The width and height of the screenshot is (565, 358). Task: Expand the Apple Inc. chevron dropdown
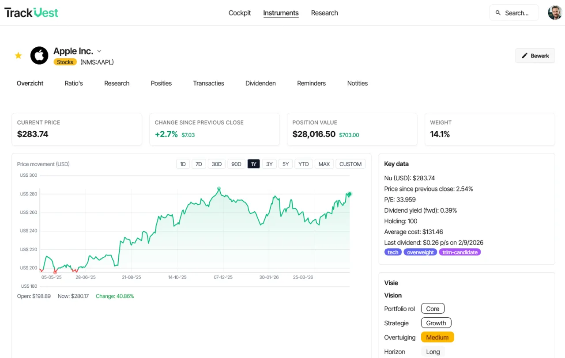point(99,51)
